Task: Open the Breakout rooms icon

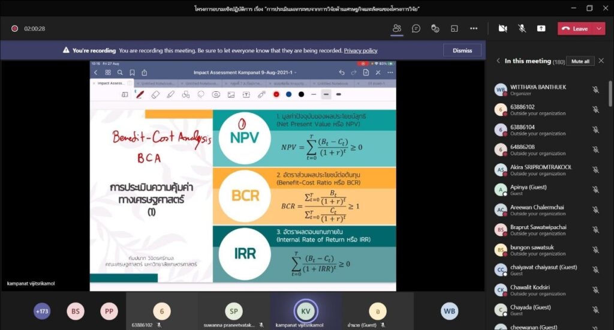Action: click(x=455, y=28)
